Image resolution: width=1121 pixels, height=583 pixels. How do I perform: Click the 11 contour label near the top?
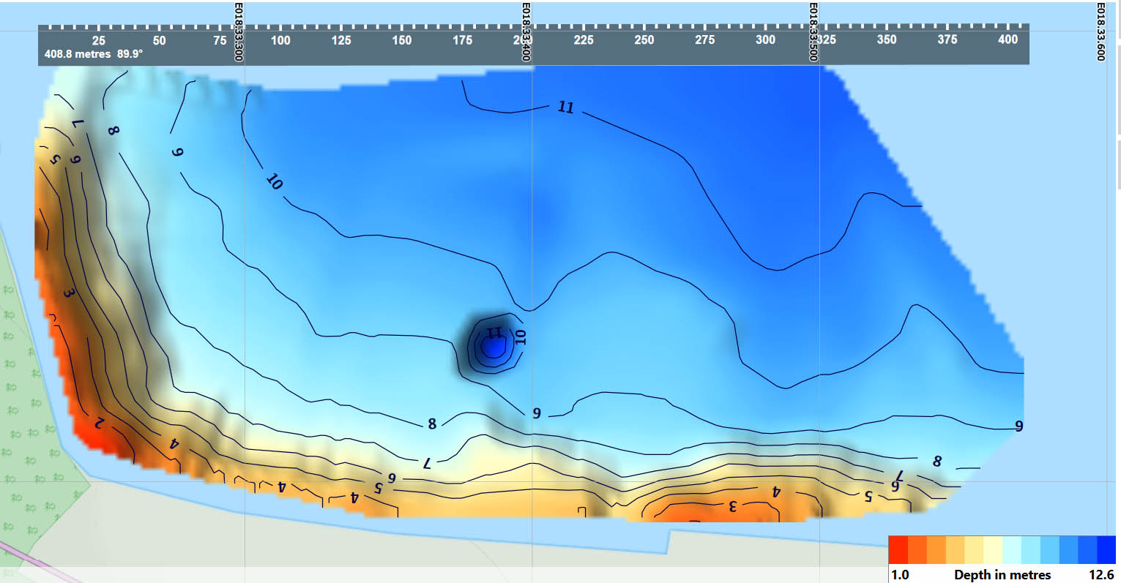tap(565, 108)
